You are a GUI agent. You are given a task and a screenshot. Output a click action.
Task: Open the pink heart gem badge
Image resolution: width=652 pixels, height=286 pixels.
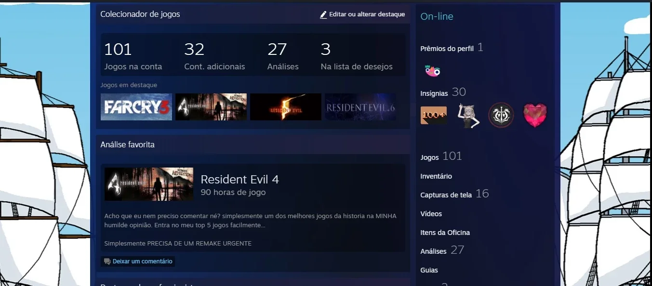(535, 116)
